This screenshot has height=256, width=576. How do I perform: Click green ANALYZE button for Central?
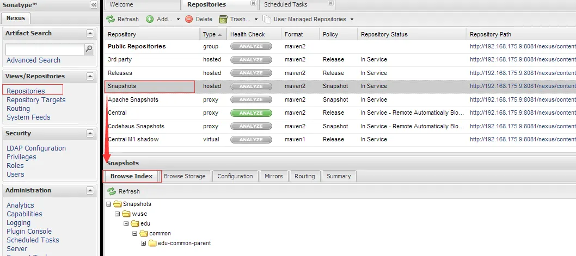tap(252, 113)
